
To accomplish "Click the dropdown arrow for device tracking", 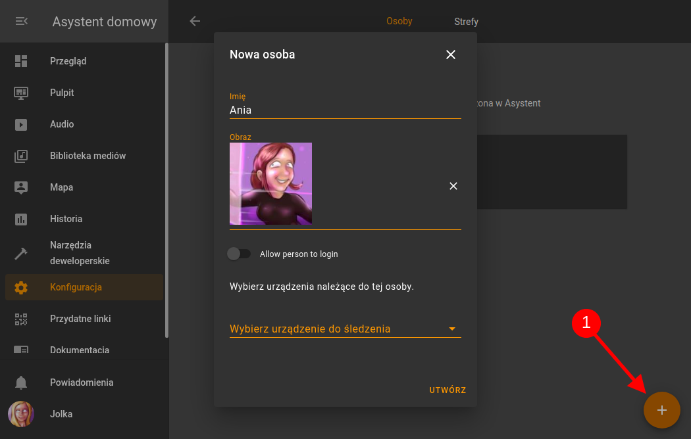I will pos(452,329).
